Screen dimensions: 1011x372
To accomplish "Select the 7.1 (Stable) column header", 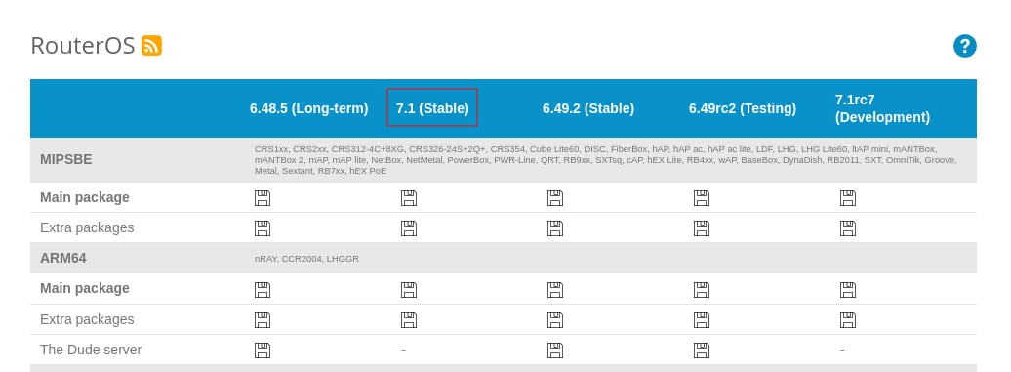I will (432, 108).
